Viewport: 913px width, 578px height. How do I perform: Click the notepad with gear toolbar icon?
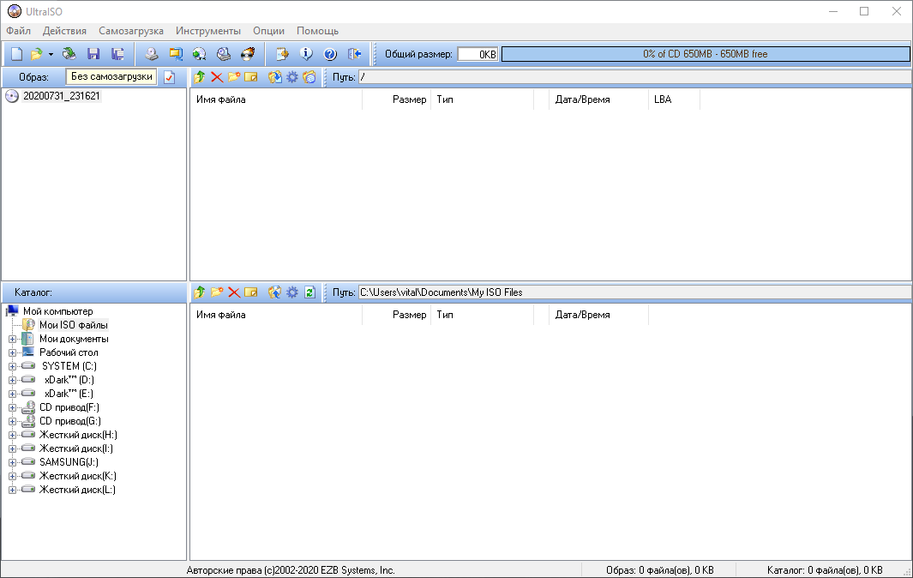[x=282, y=54]
